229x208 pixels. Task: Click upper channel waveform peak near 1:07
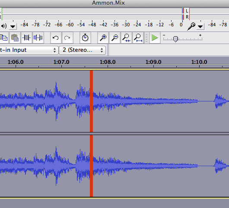tap(56, 101)
